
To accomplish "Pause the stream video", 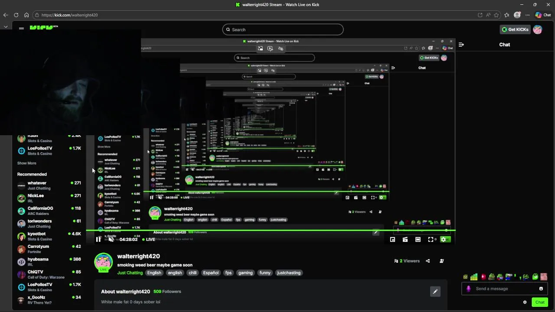I will (x=98, y=239).
